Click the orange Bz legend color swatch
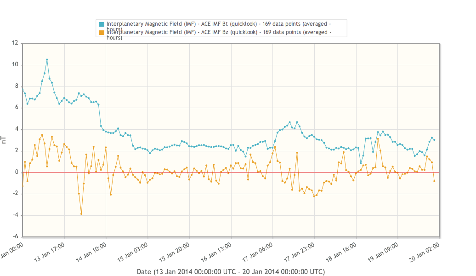 (x=102, y=32)
